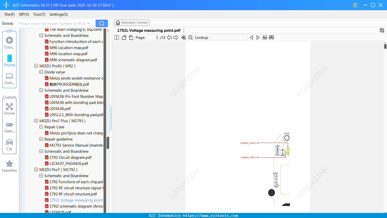Open 1793 Circuit diagram.pdf
The width and height of the screenshot is (387, 218).
click(x=70, y=158)
